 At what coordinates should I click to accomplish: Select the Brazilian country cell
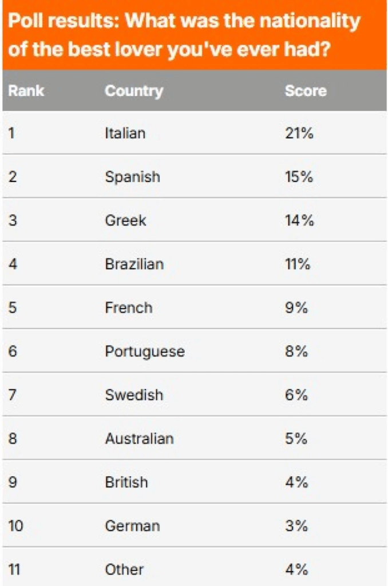[x=134, y=264]
